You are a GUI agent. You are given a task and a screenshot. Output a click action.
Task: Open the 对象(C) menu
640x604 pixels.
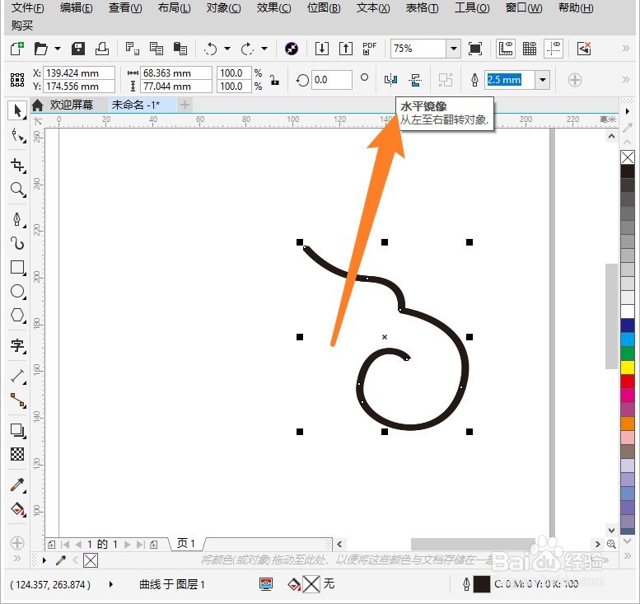224,7
